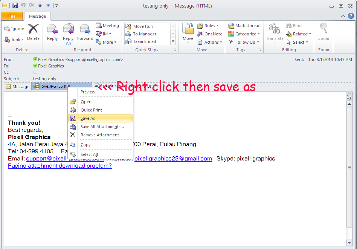Switch to the Message view tab above body
The width and height of the screenshot is (357, 249).
(x=17, y=87)
